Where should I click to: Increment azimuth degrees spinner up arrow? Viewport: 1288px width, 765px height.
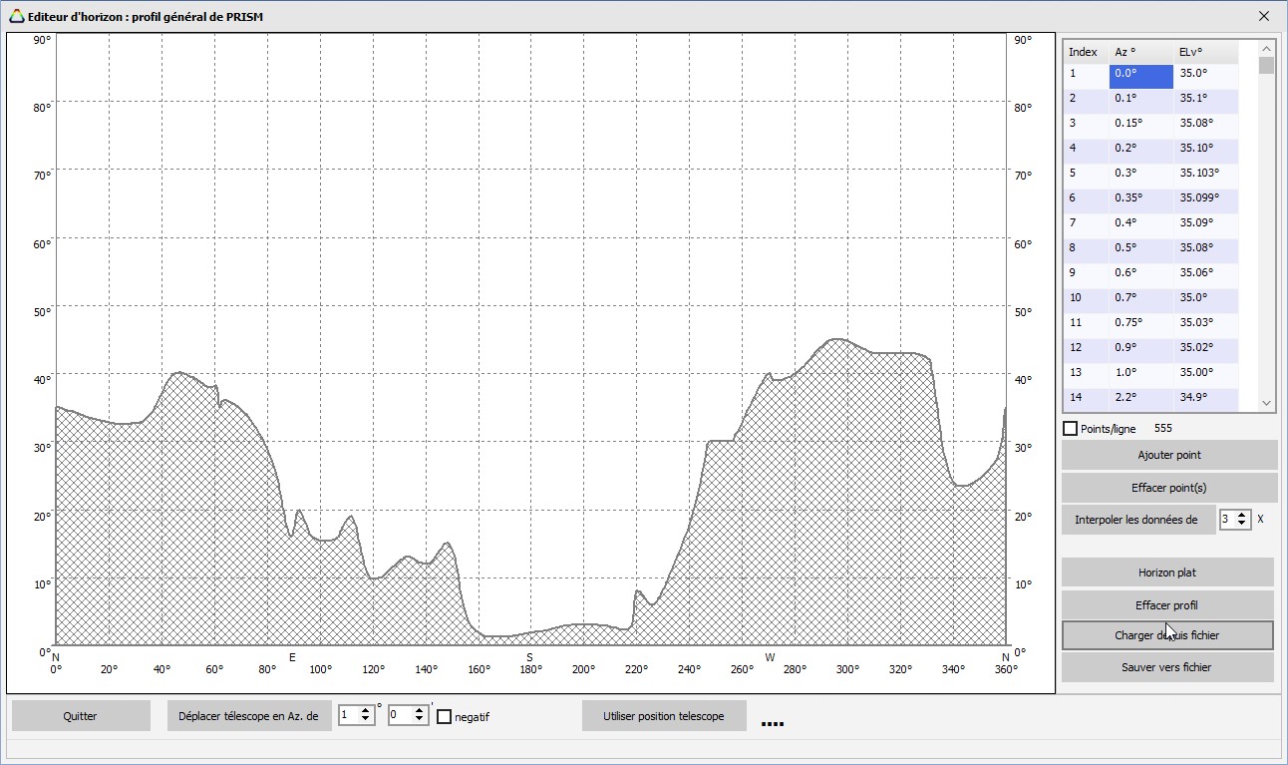[366, 711]
